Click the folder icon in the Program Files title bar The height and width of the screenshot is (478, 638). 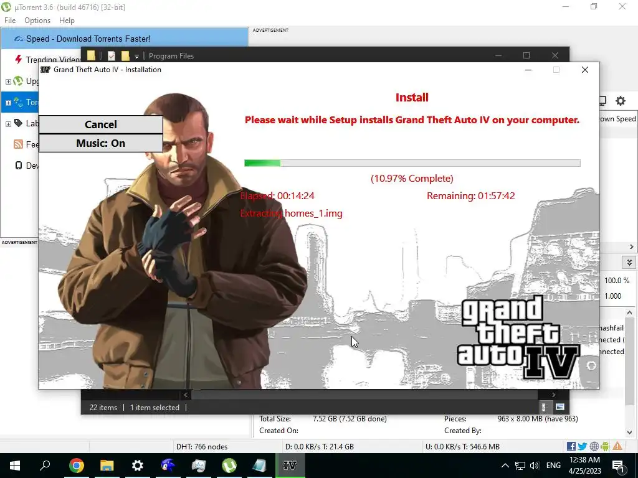[91, 55]
